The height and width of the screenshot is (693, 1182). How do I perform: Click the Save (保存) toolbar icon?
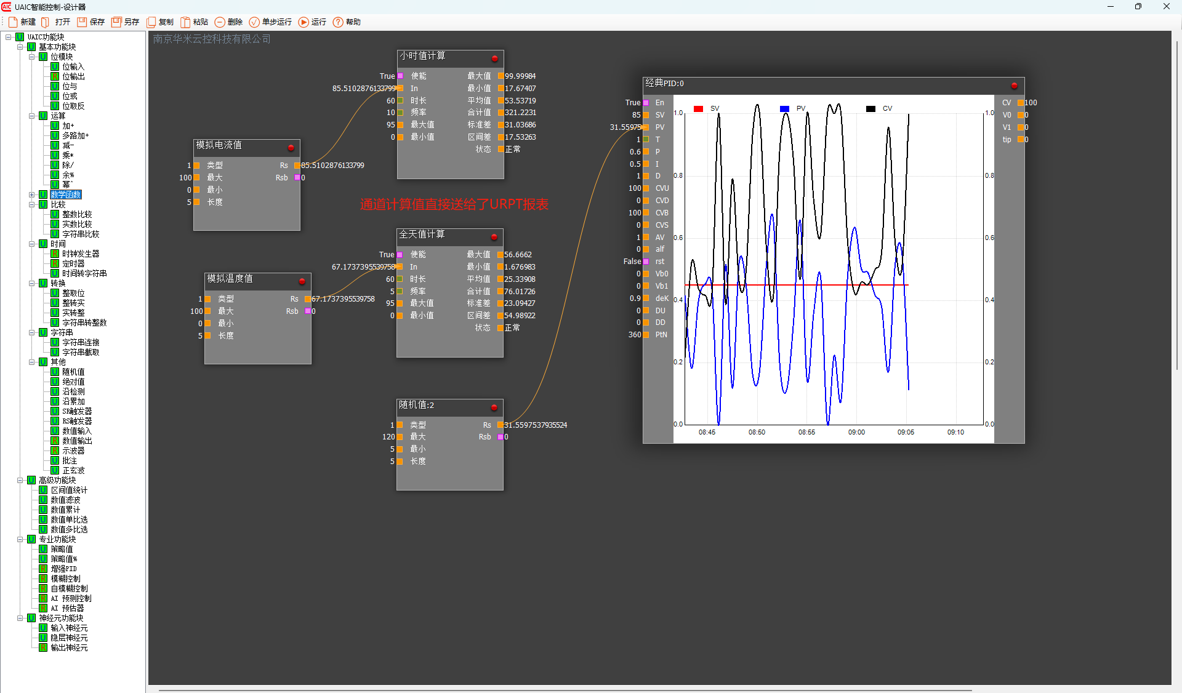click(82, 22)
